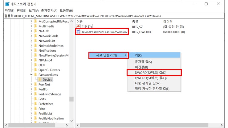Open the 즐겨찾기(A) menu
Image resolution: width=228 pixels, height=128 pixels.
coord(49,10)
